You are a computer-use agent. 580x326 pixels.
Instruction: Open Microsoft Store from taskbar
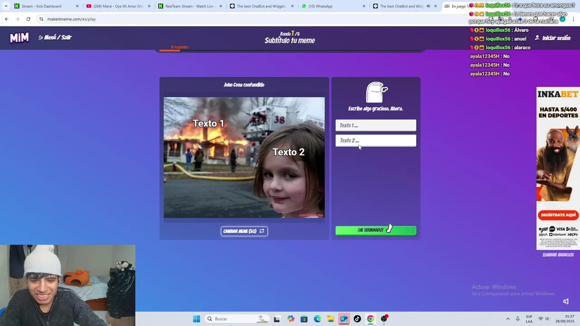coord(304,319)
